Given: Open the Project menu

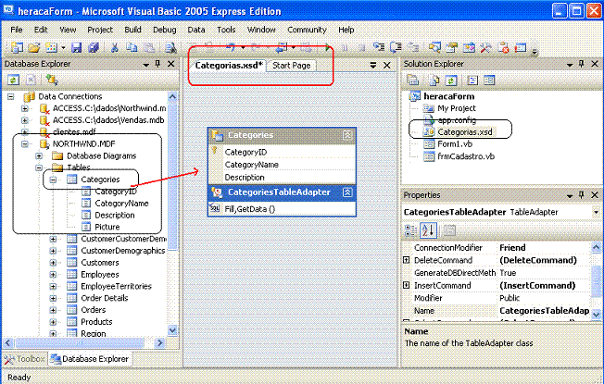Looking at the screenshot, I should coord(100,30).
